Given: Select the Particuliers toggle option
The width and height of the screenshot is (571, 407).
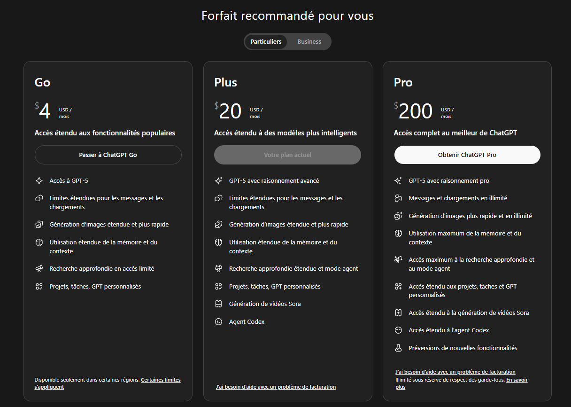Looking at the screenshot, I should pyautogui.click(x=266, y=42).
